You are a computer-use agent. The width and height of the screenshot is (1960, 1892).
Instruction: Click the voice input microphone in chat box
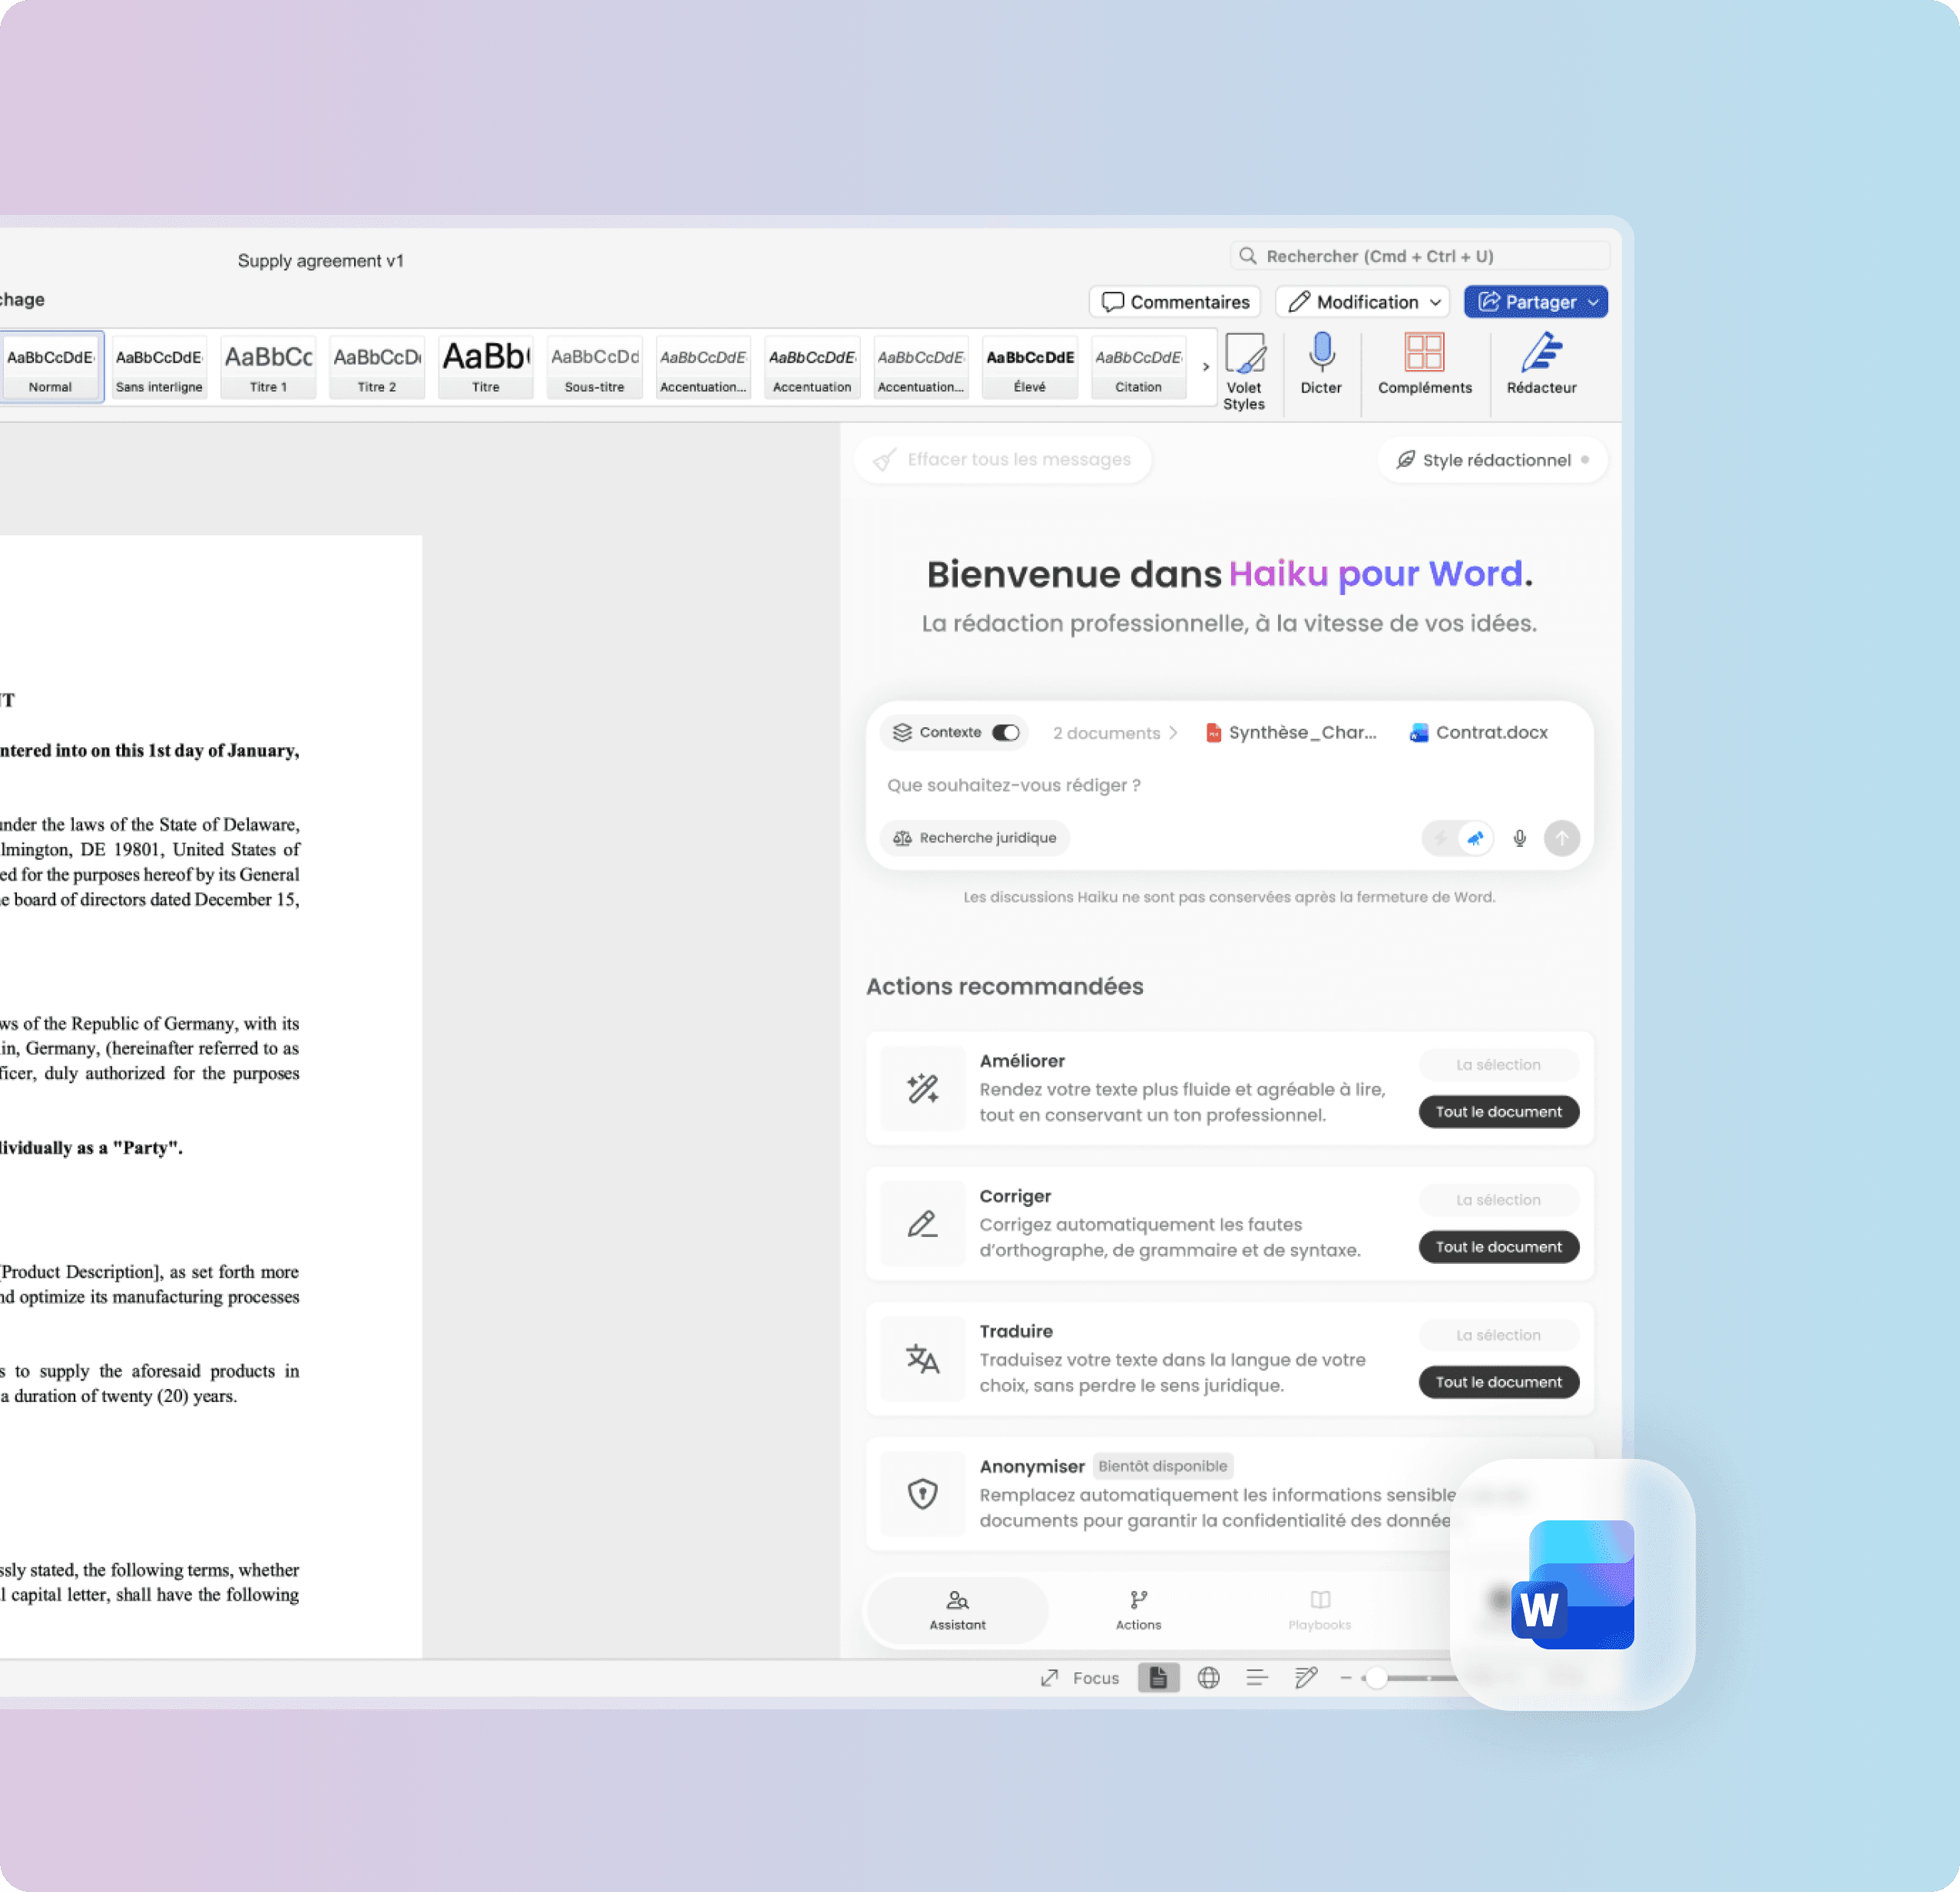(1518, 838)
